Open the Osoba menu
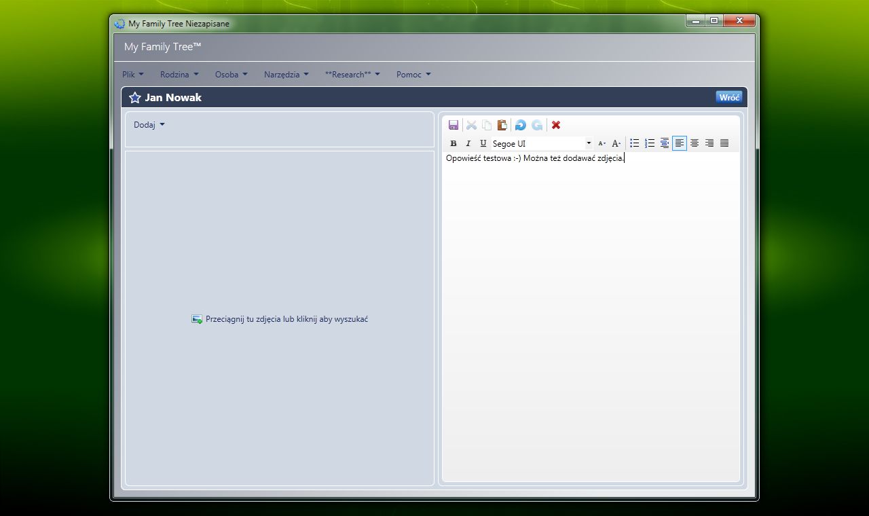The width and height of the screenshot is (869, 516). tap(232, 75)
